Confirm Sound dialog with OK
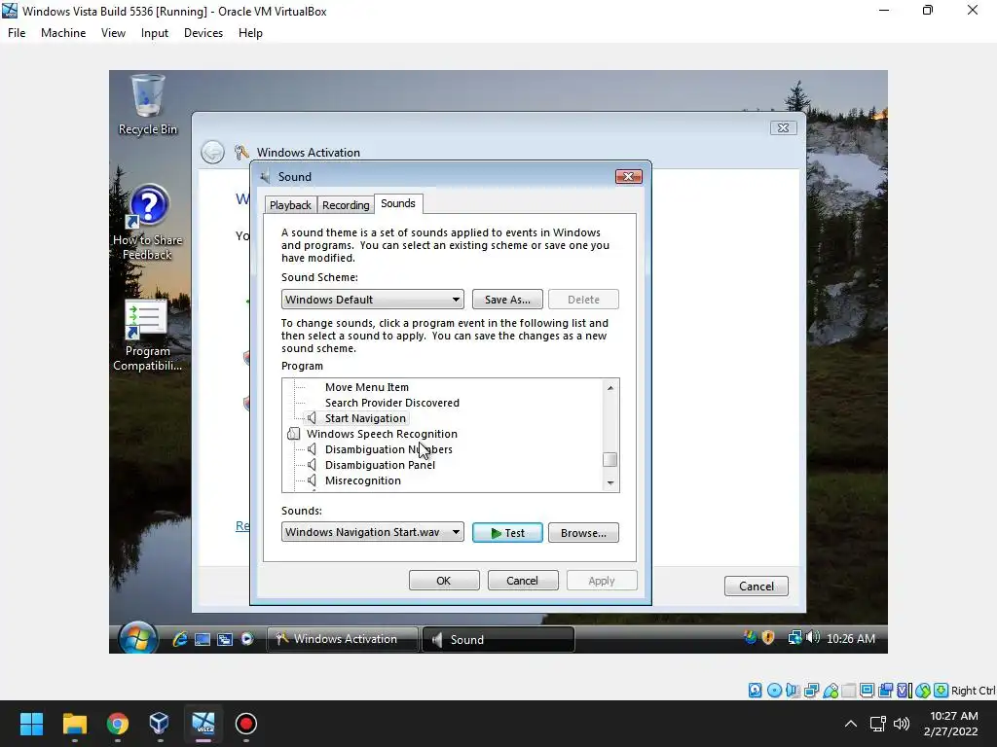The width and height of the screenshot is (997, 747). pyautogui.click(x=444, y=581)
